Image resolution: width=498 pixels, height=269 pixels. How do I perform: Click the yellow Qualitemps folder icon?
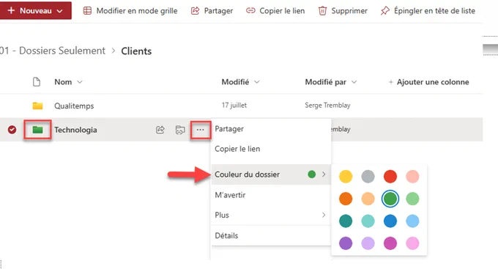[37, 106]
